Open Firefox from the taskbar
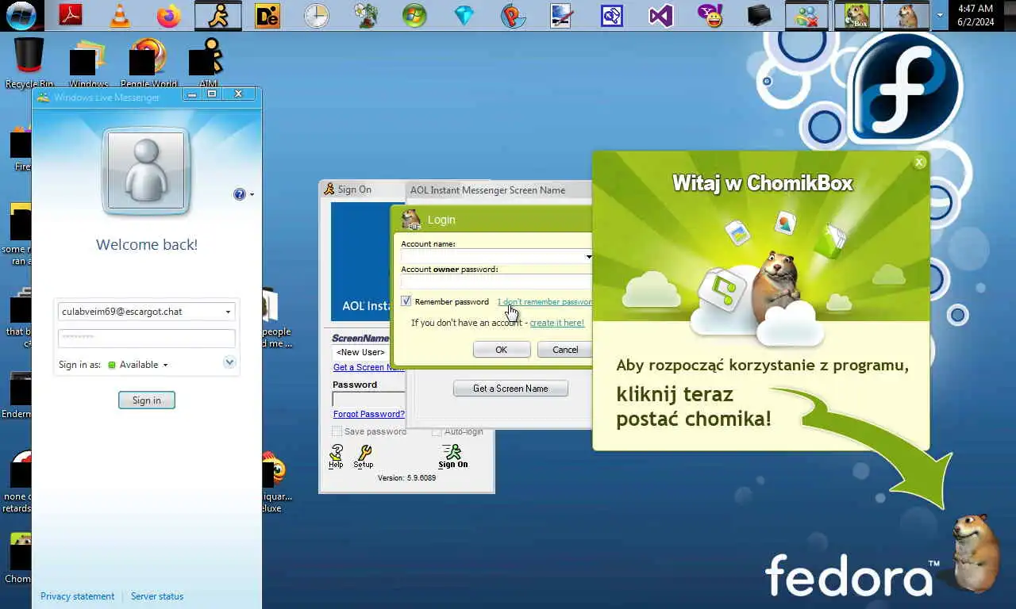The image size is (1016, 609). (x=169, y=15)
